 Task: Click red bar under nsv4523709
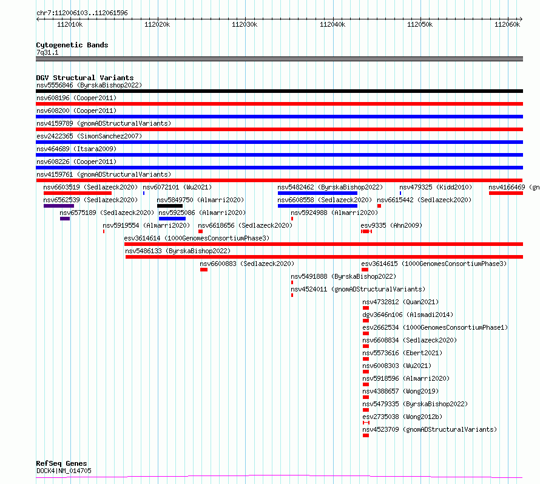pos(366,435)
